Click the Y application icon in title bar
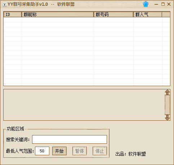 point(5,5)
